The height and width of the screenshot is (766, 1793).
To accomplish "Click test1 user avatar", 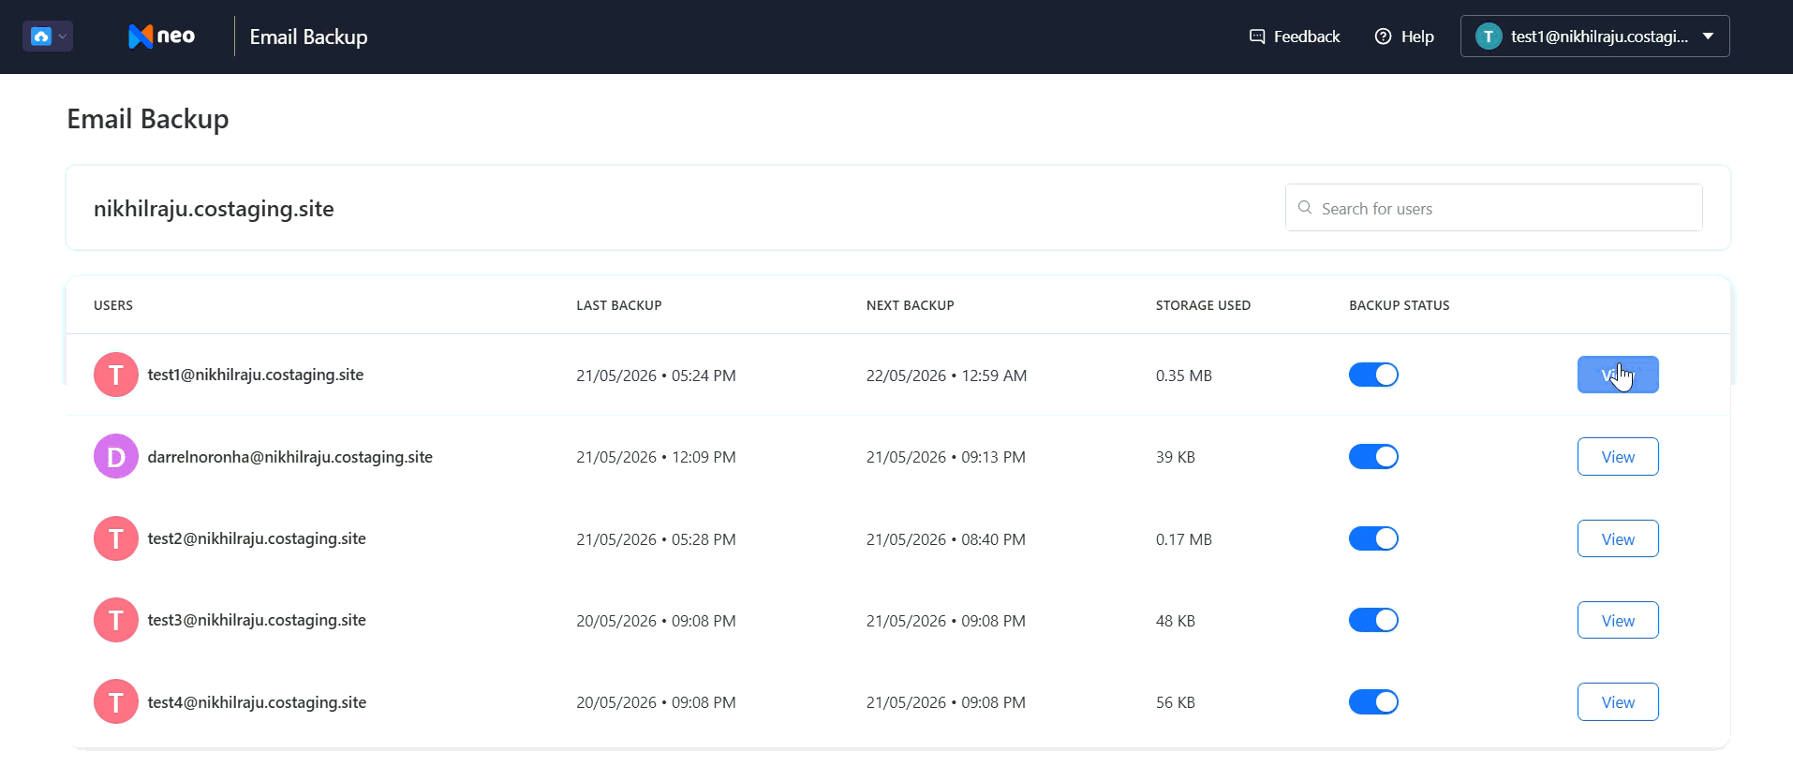I will coord(116,375).
